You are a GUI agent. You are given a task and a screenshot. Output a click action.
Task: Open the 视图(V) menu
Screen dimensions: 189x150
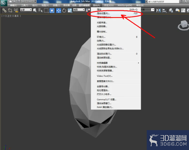click(45, 5)
